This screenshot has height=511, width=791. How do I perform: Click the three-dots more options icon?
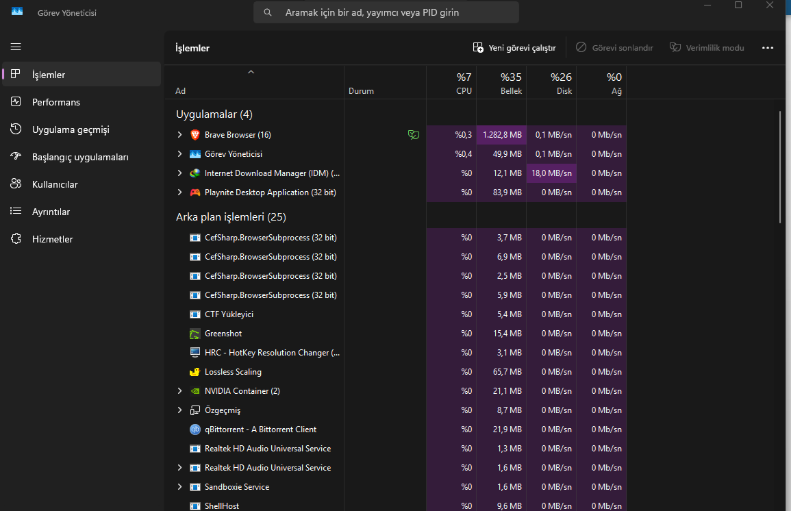(x=767, y=48)
